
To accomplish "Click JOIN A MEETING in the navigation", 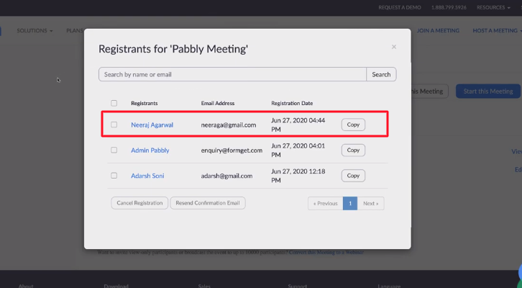I will click(438, 31).
